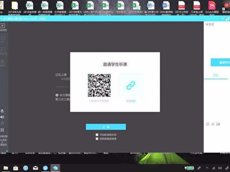Click the scissors screenshot icon in the chat panel
Viewport: 230px width, 172px height.
point(213,124)
